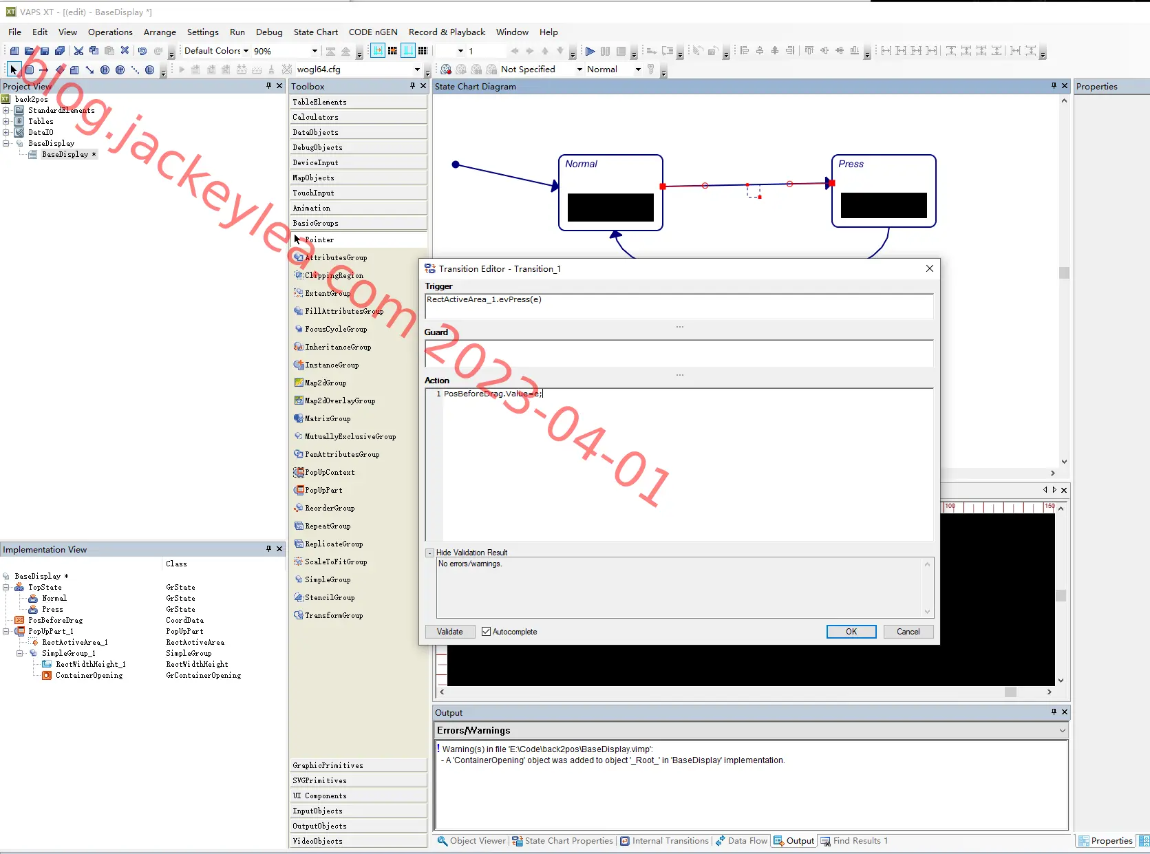
Task: Click the Cut scissors icon in toolbar
Action: 78,51
